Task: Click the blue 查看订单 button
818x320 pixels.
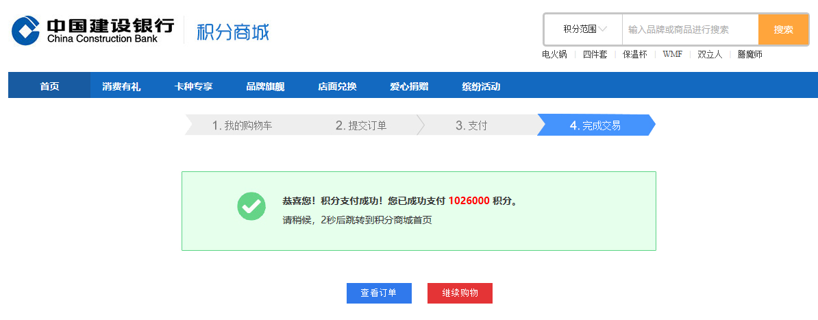Action: coord(380,293)
